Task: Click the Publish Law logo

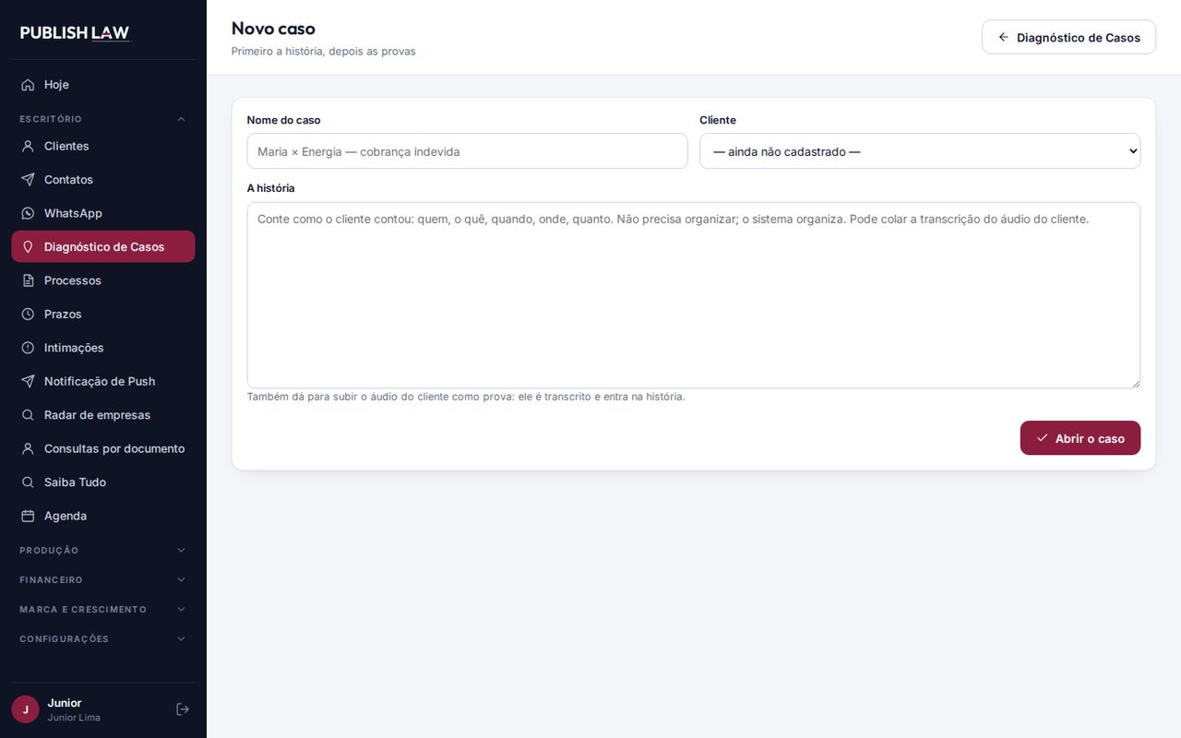Action: tap(76, 33)
